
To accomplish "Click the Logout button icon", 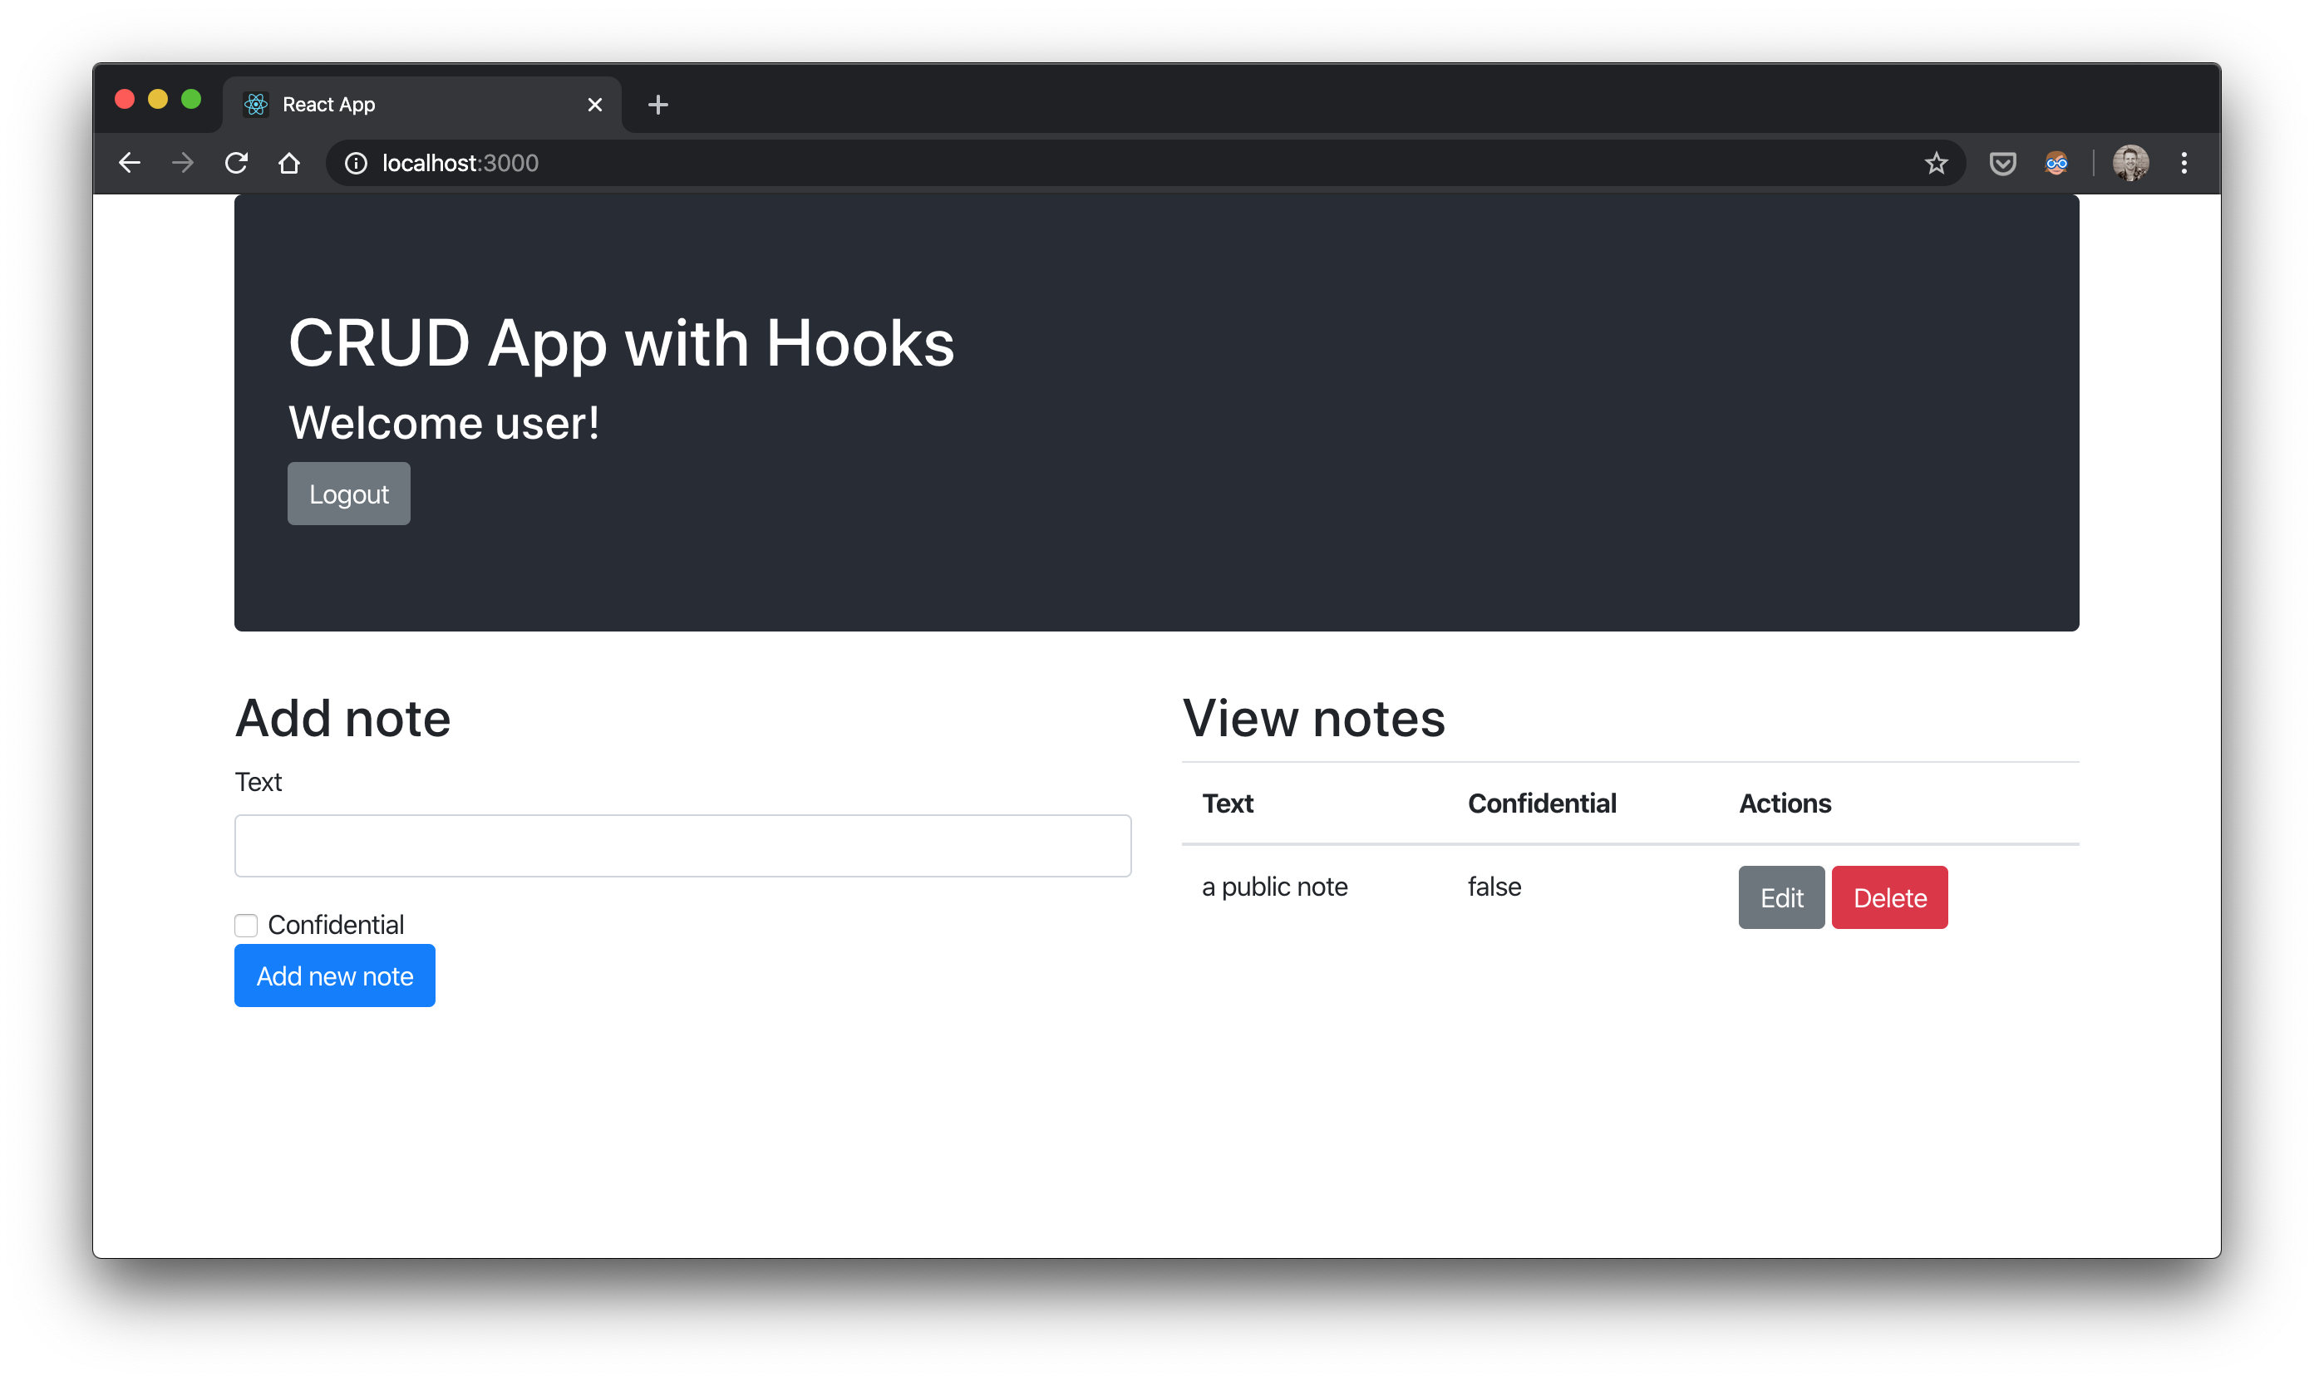I will (347, 494).
